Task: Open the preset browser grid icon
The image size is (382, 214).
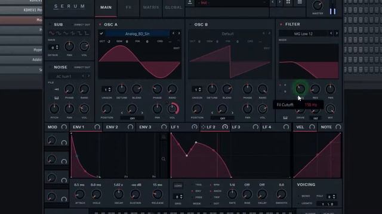Action: point(288,2)
